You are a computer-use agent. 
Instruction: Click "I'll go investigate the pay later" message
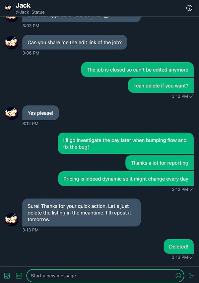pos(126,143)
